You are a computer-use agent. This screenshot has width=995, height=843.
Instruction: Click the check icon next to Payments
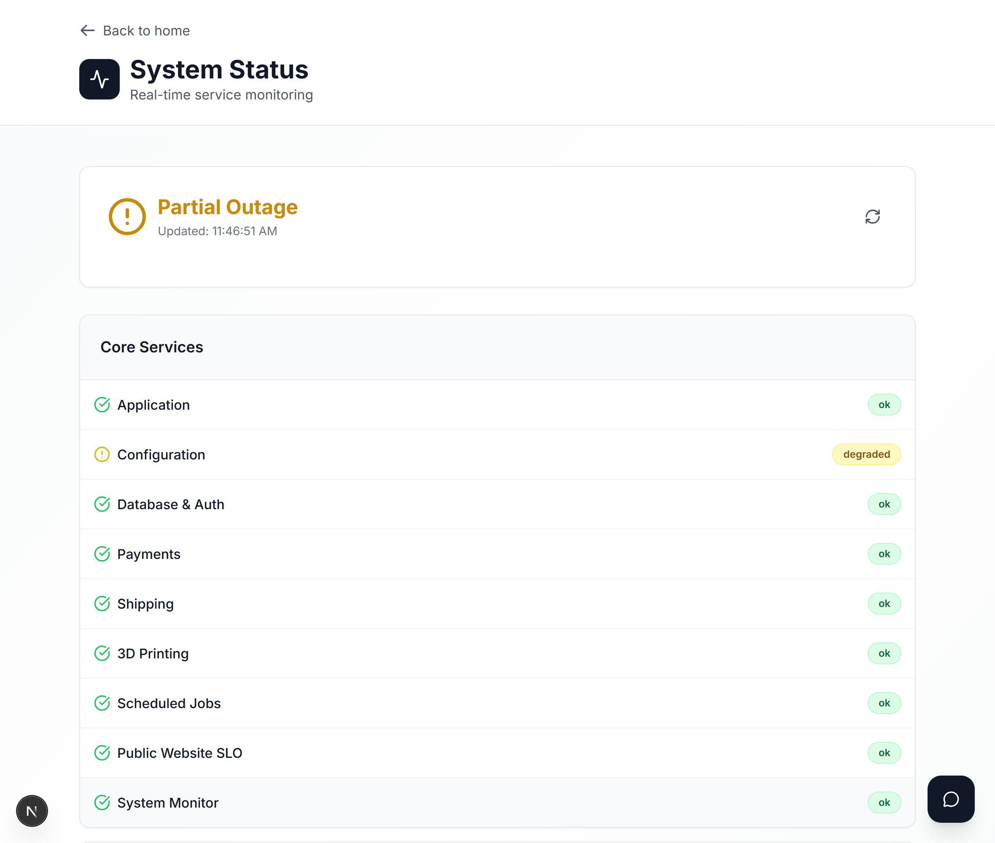click(x=102, y=554)
